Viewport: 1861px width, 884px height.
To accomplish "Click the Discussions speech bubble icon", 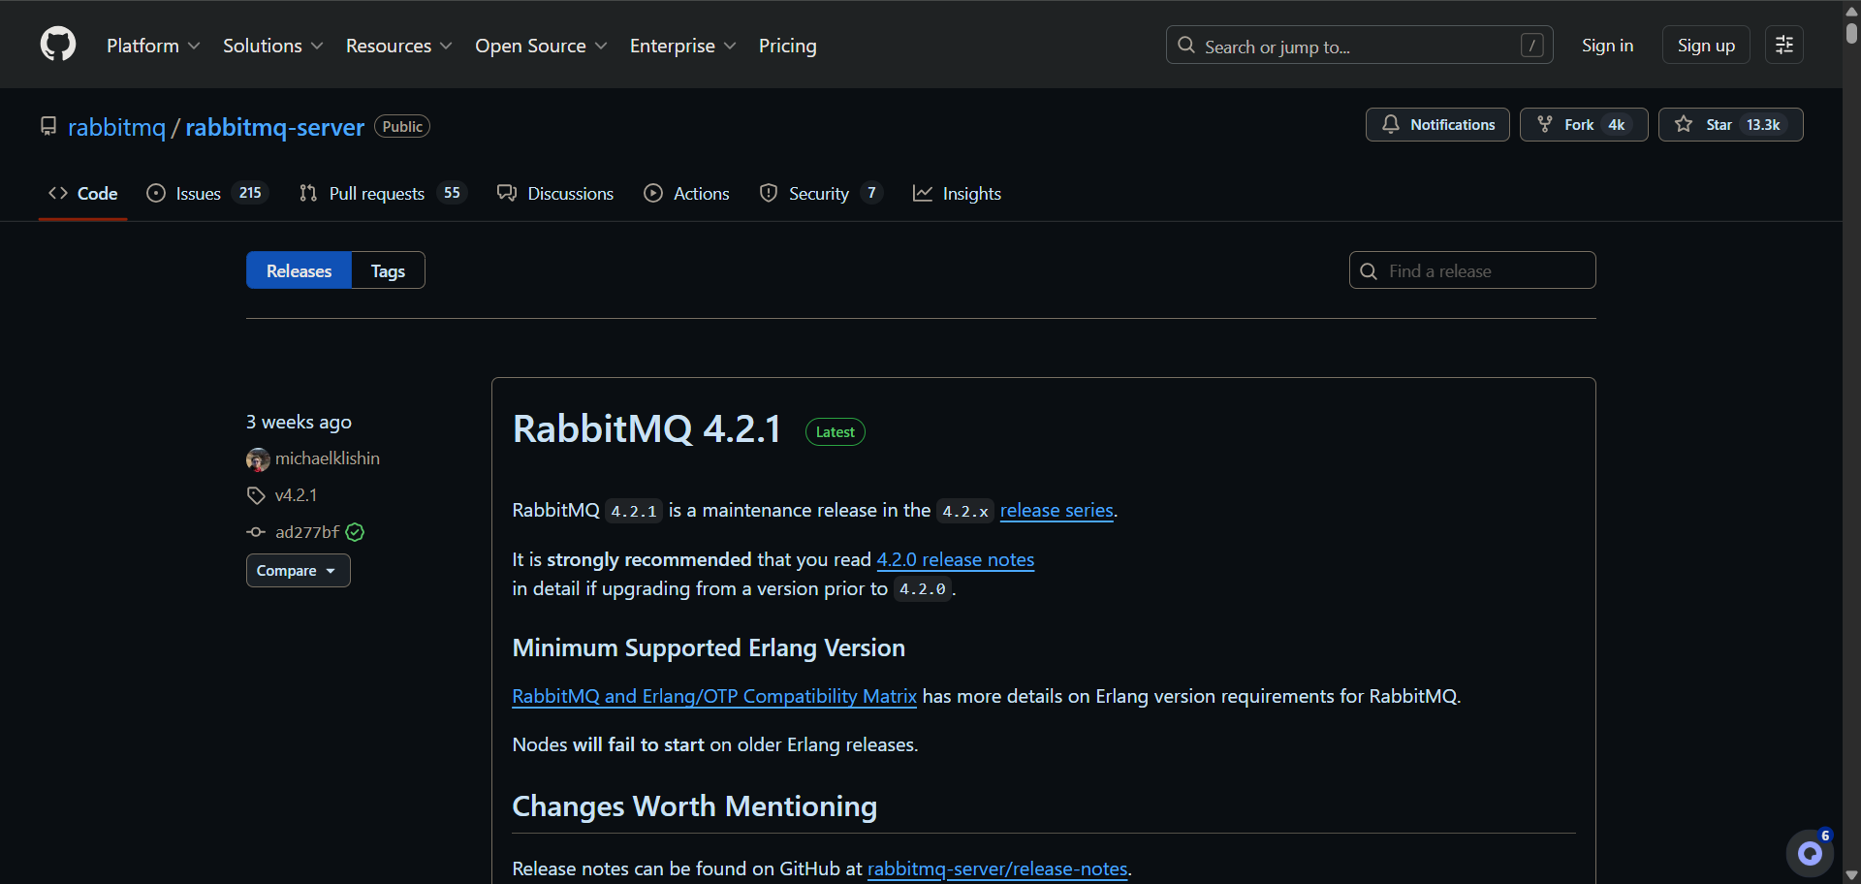I will pos(507,193).
